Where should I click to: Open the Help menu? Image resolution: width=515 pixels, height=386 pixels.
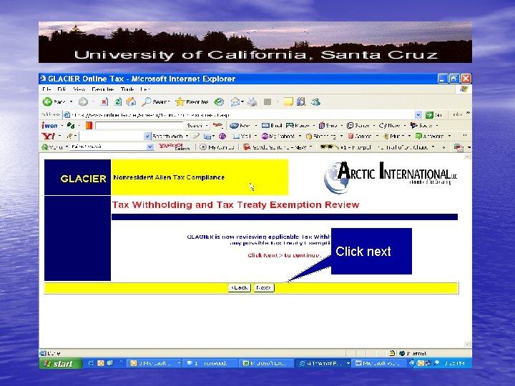tap(144, 89)
